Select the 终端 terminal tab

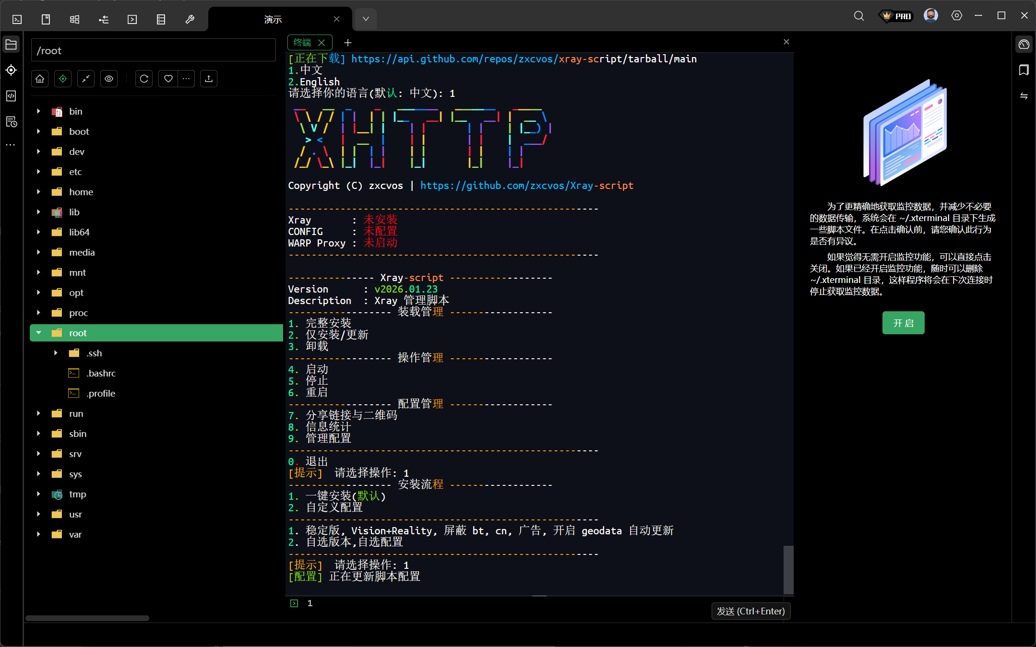pyautogui.click(x=302, y=42)
